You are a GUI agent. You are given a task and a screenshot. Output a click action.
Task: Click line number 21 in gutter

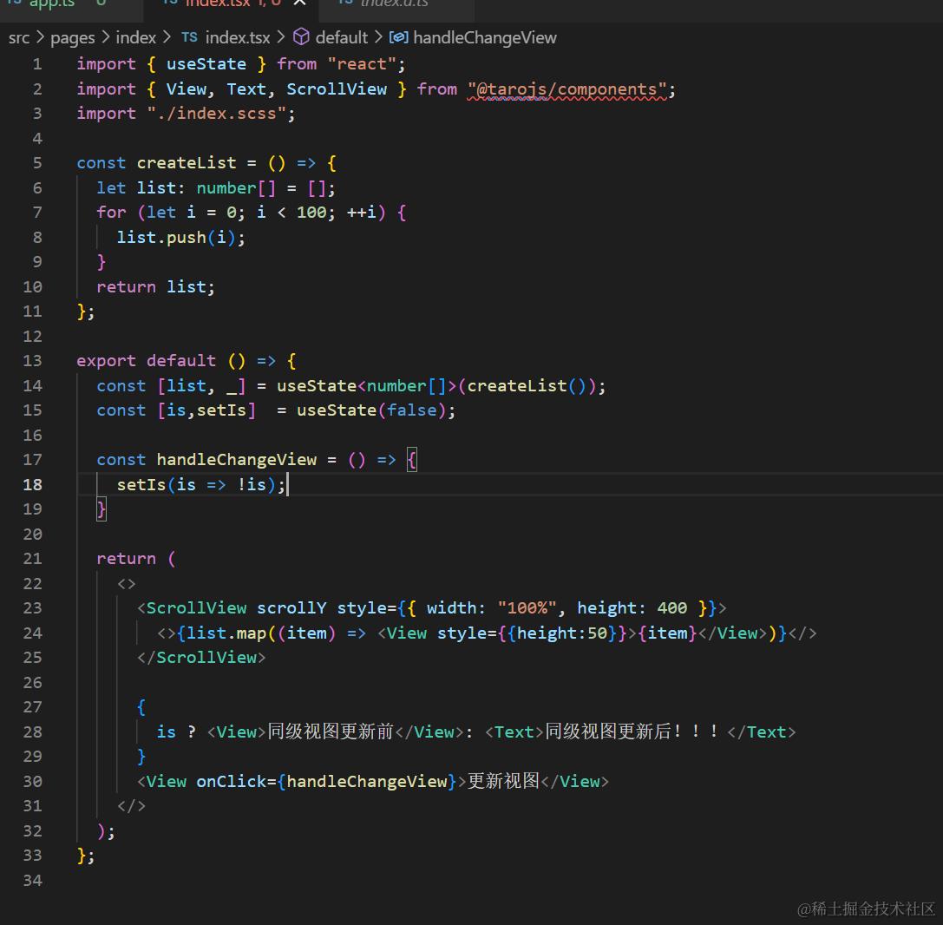tap(32, 559)
